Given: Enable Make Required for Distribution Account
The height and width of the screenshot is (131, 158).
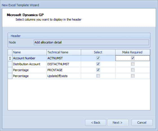Looking at the screenshot, I should (x=133, y=64).
